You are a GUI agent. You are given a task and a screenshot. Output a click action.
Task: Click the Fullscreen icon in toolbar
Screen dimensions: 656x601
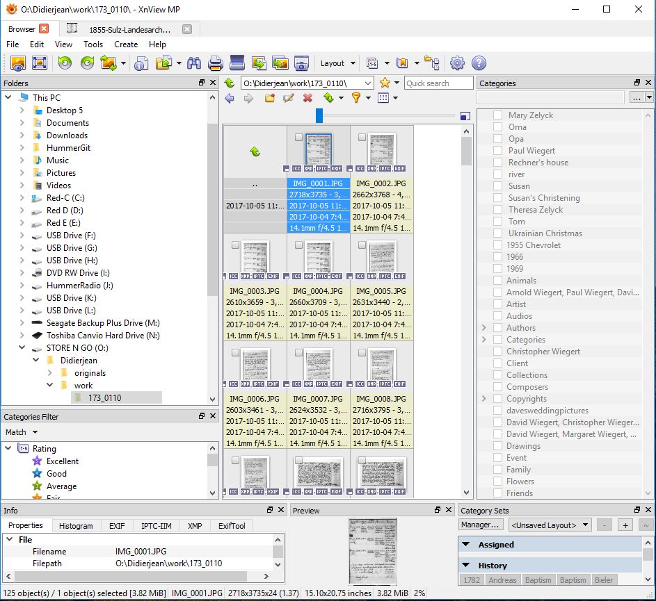(40, 63)
